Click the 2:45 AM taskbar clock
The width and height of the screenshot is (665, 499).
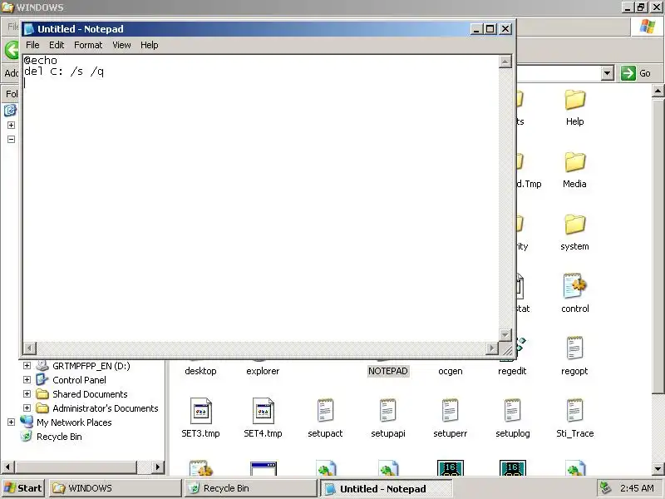click(x=637, y=488)
